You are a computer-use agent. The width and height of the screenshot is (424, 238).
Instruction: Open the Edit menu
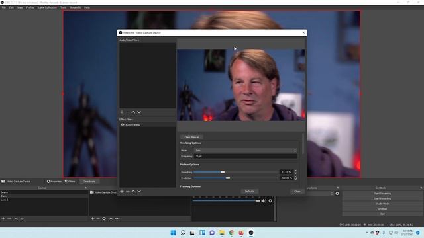(11, 7)
